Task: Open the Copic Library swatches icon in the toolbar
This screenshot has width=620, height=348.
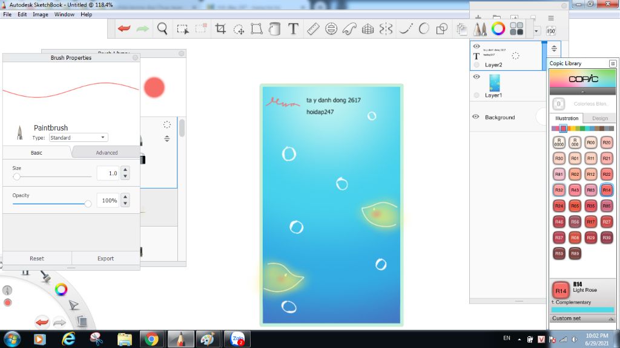Action: click(516, 28)
